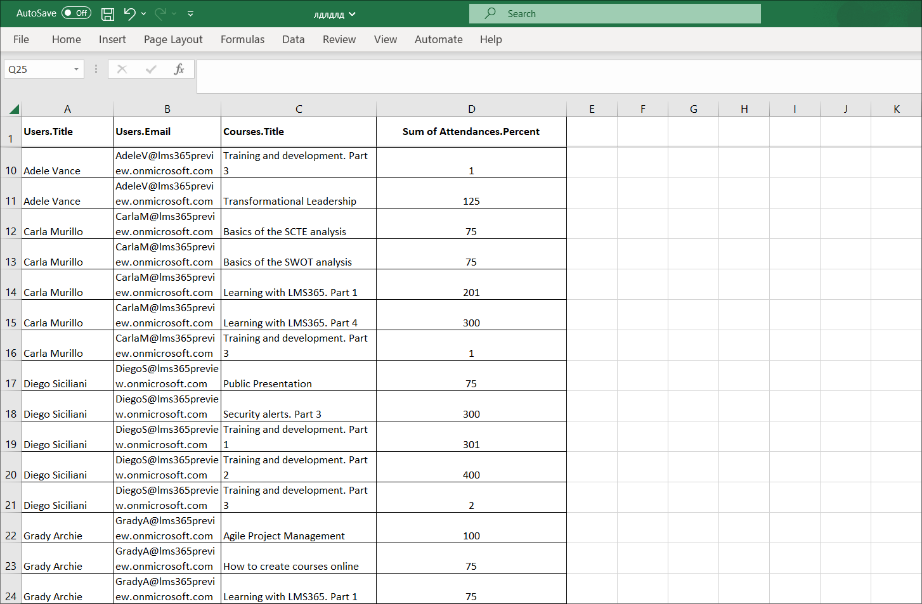Click the magnifier icon in Search box
Screen dimensions: 922x604
(x=490, y=13)
